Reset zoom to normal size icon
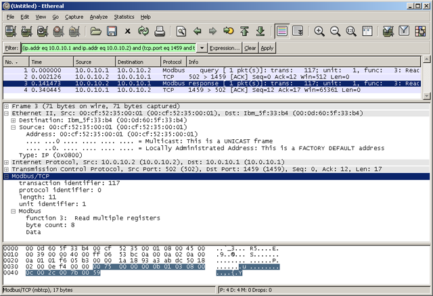The image size is (433, 296). 351,31
